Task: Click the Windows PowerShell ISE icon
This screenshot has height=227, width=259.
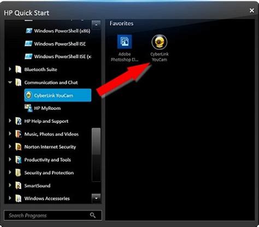Action: pyautogui.click(x=28, y=44)
